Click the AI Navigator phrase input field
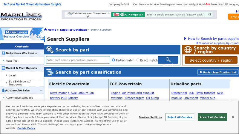Viewport: 239px width, 134px height. (176, 15)
